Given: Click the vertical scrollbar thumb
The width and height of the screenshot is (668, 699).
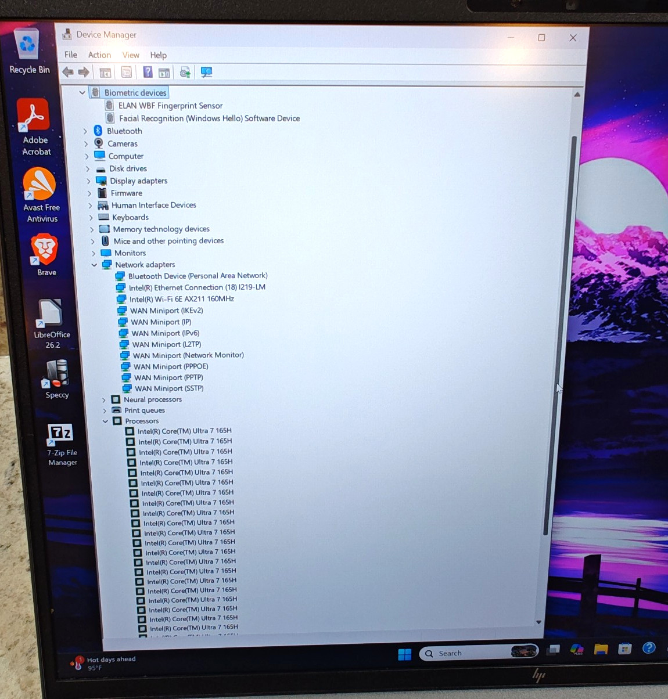Looking at the screenshot, I should 559,335.
